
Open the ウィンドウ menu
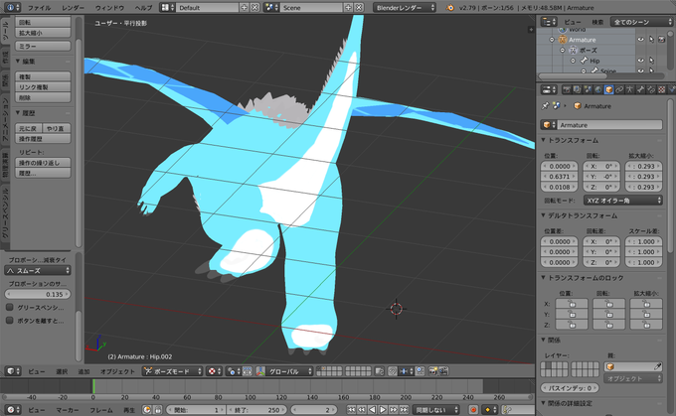(x=109, y=7)
